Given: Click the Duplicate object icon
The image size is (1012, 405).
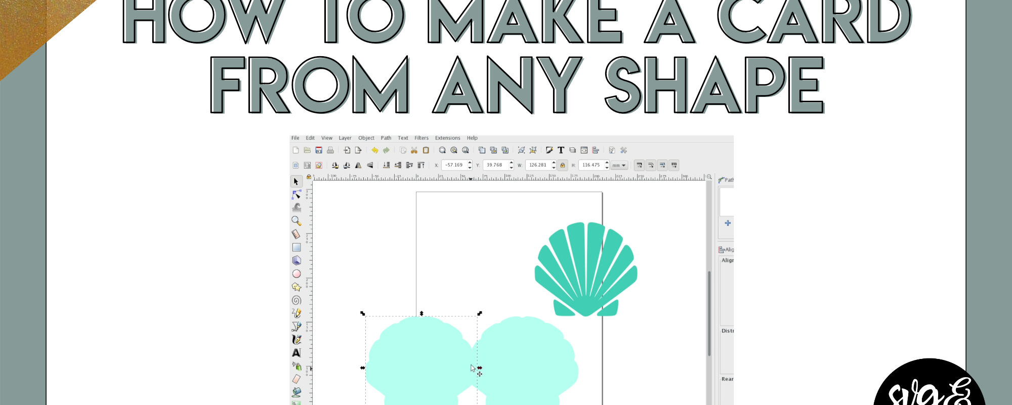Looking at the screenshot, I should pos(482,150).
